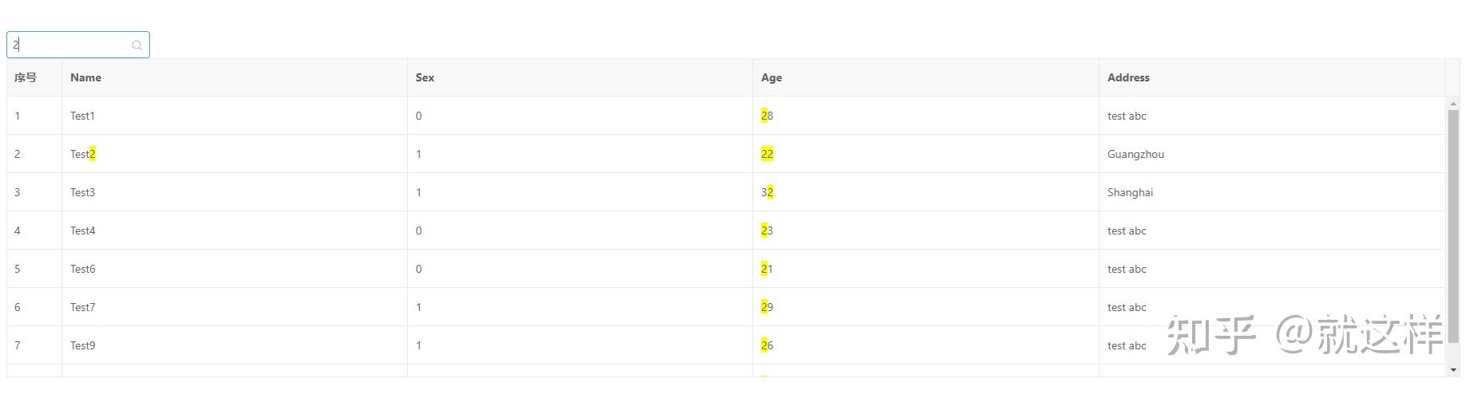Select the Test1 name cell
This screenshot has width=1481, height=394.
(82, 116)
